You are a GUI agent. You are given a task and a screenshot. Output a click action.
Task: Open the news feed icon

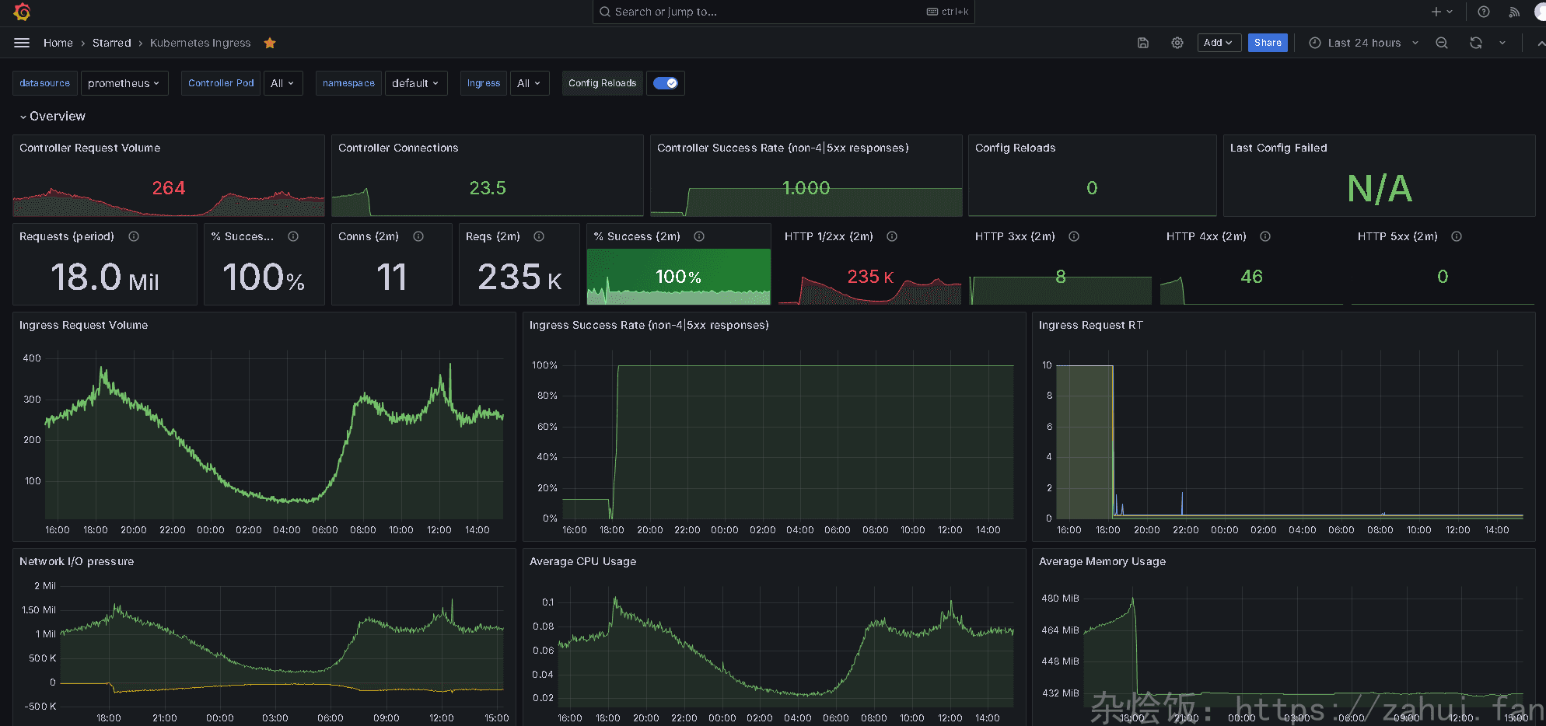coord(1513,12)
